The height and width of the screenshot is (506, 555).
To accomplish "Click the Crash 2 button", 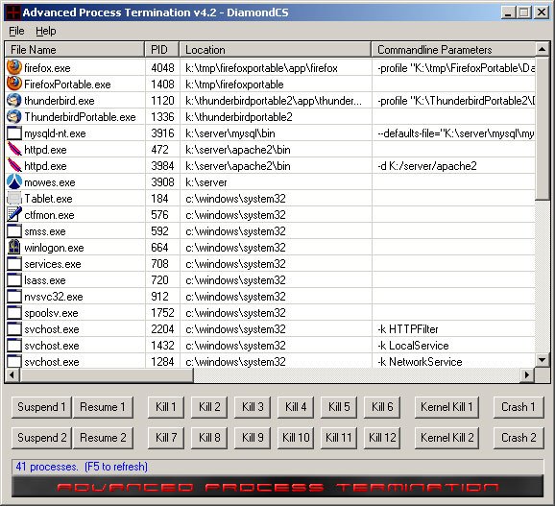I will pos(519,438).
